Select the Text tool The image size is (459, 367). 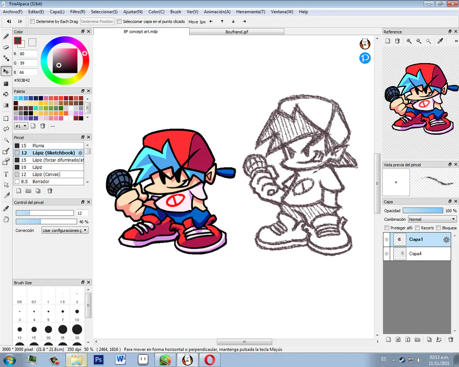[x=6, y=174]
